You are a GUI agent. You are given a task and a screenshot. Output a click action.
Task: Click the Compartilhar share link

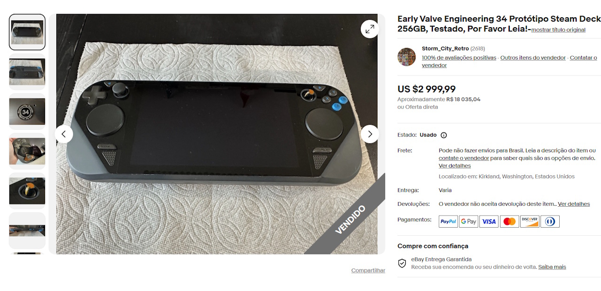(x=368, y=270)
